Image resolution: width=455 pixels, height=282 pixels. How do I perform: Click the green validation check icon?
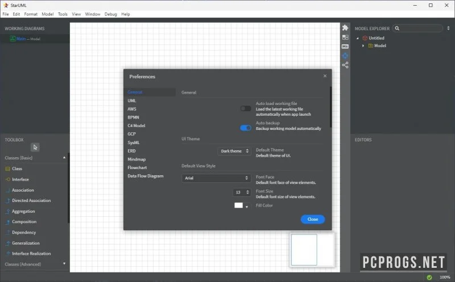coord(429,277)
